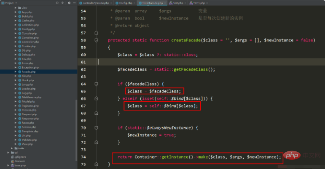The width and height of the screenshot is (325, 169).
Task: Fold the if block marker at line 70
Action: (x=97, y=128)
